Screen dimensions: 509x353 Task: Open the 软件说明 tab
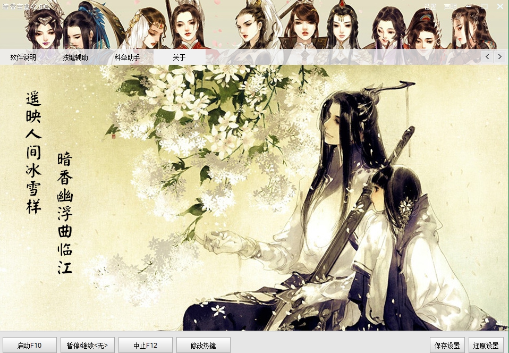pyautogui.click(x=23, y=57)
